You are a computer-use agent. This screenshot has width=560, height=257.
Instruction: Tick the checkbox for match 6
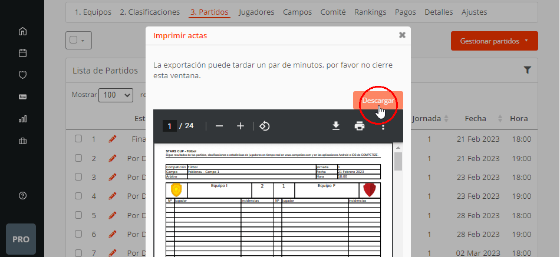coord(78,234)
